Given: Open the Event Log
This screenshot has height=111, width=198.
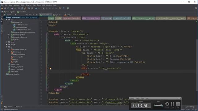Looking at the screenshot, I should click(x=189, y=107).
